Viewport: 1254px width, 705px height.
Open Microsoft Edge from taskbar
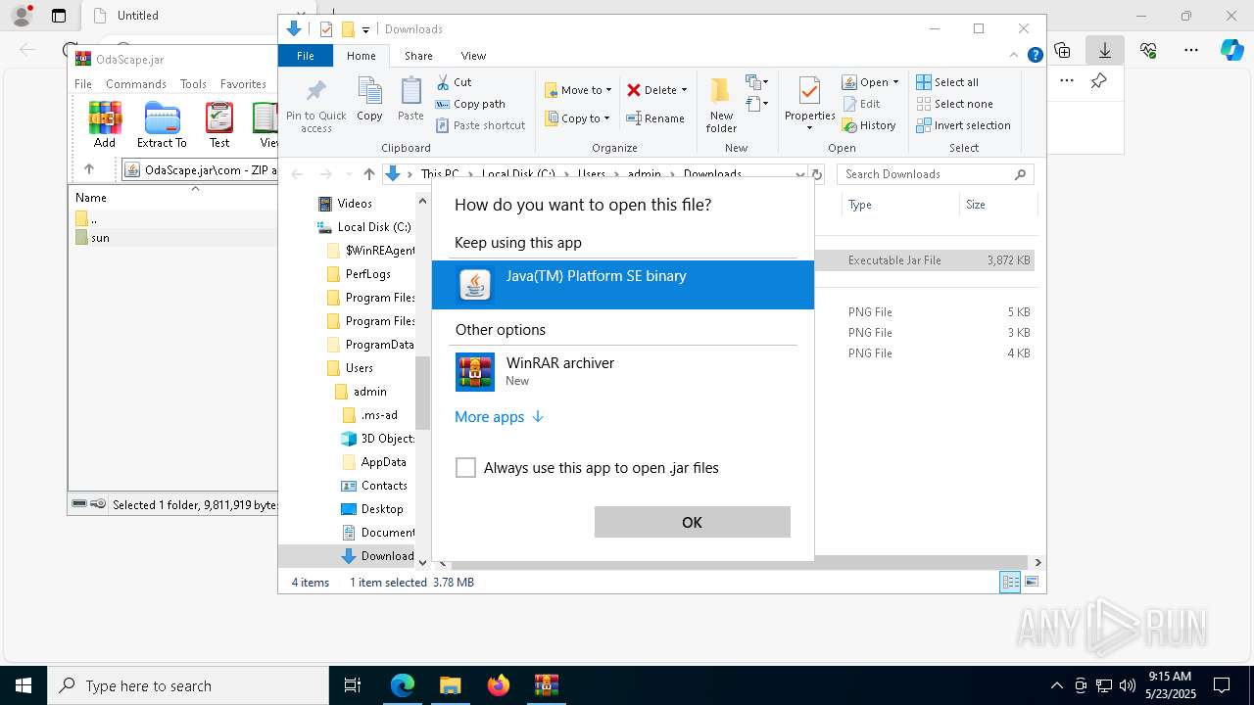[403, 685]
